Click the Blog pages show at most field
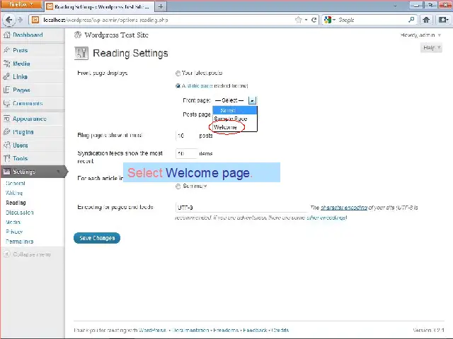453x339 pixels. 186,135
